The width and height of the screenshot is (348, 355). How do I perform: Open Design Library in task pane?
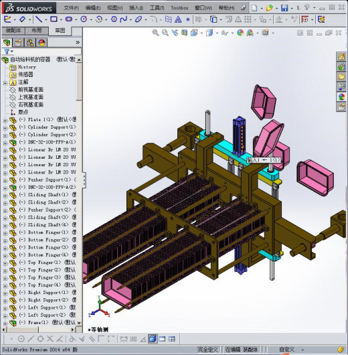tap(341, 66)
